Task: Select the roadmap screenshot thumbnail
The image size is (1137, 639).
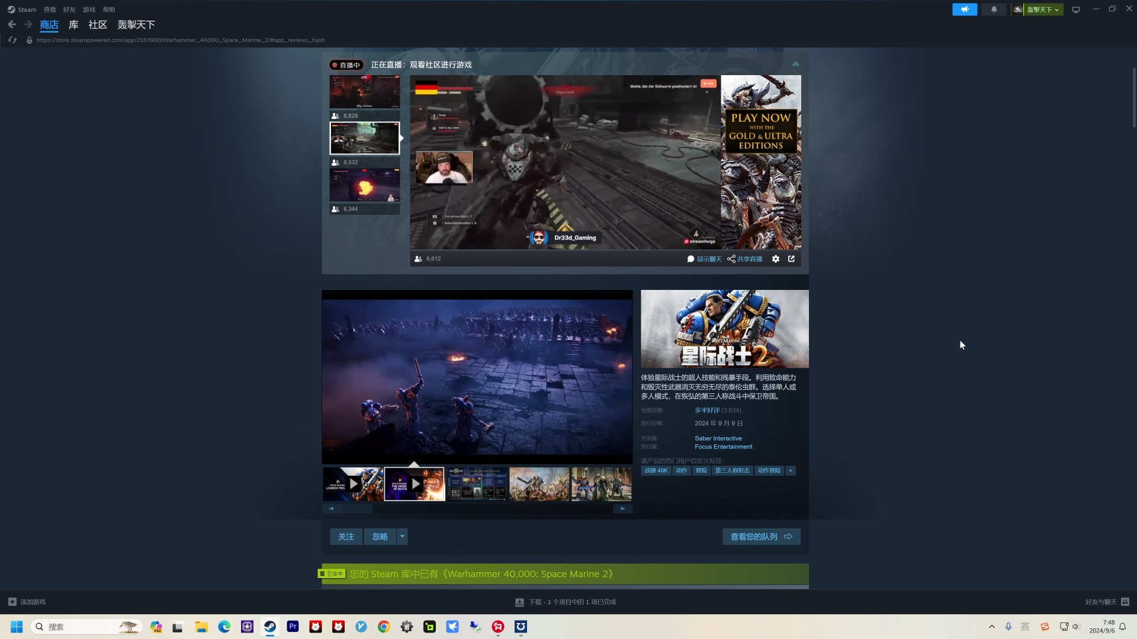Action: click(x=477, y=484)
